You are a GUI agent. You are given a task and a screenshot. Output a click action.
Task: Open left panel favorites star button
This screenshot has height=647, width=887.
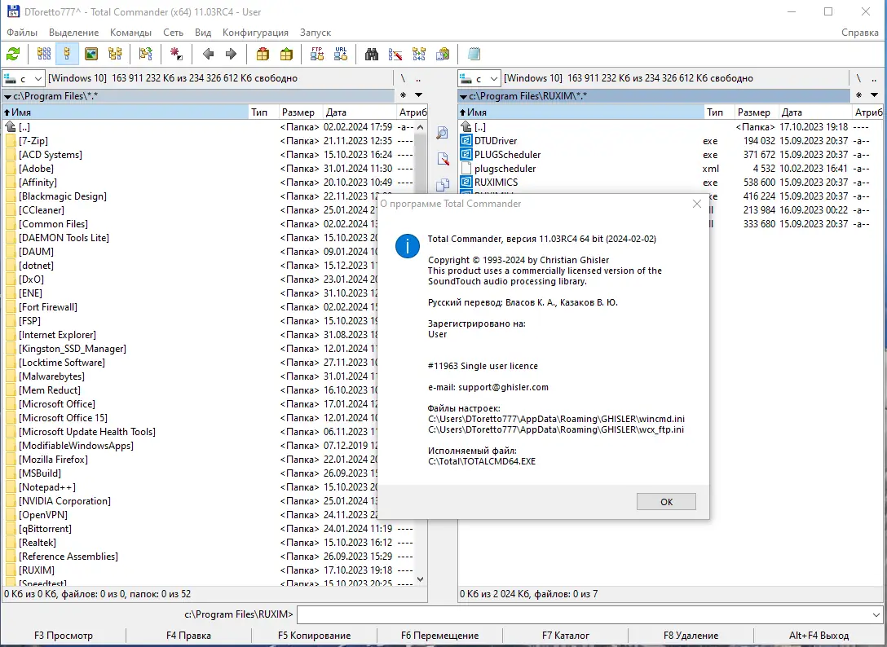[x=403, y=95]
